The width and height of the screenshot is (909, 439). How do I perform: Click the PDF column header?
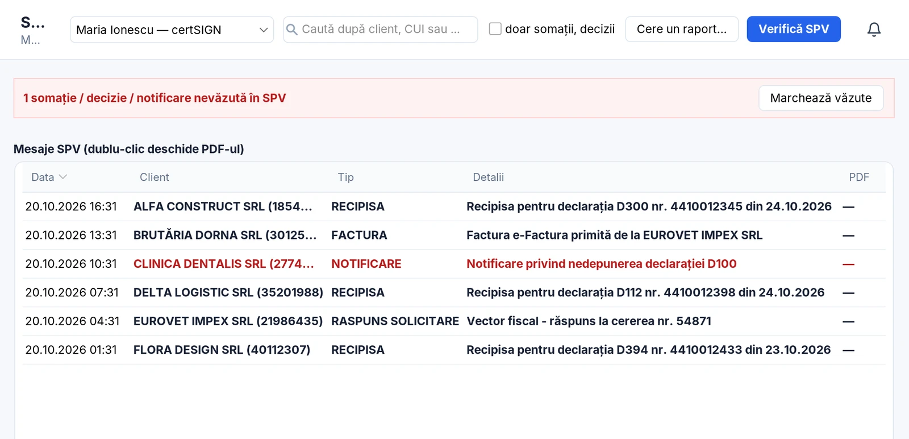(859, 177)
